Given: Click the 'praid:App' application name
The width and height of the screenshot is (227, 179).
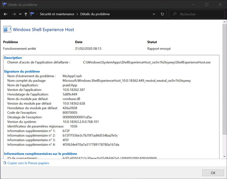Looking at the screenshot, I should click(x=70, y=85).
